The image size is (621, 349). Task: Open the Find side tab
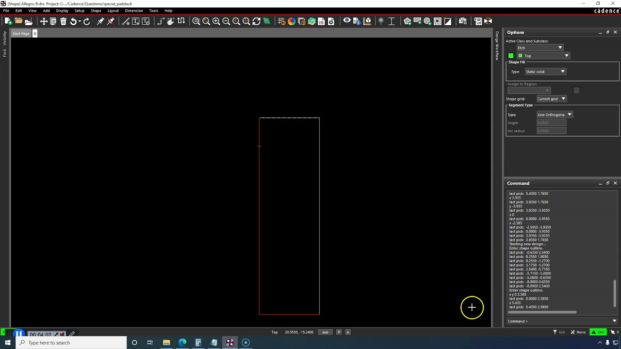(x=4, y=53)
